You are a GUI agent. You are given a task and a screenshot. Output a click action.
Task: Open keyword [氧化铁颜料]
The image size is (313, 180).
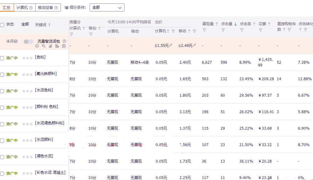pos(46,74)
